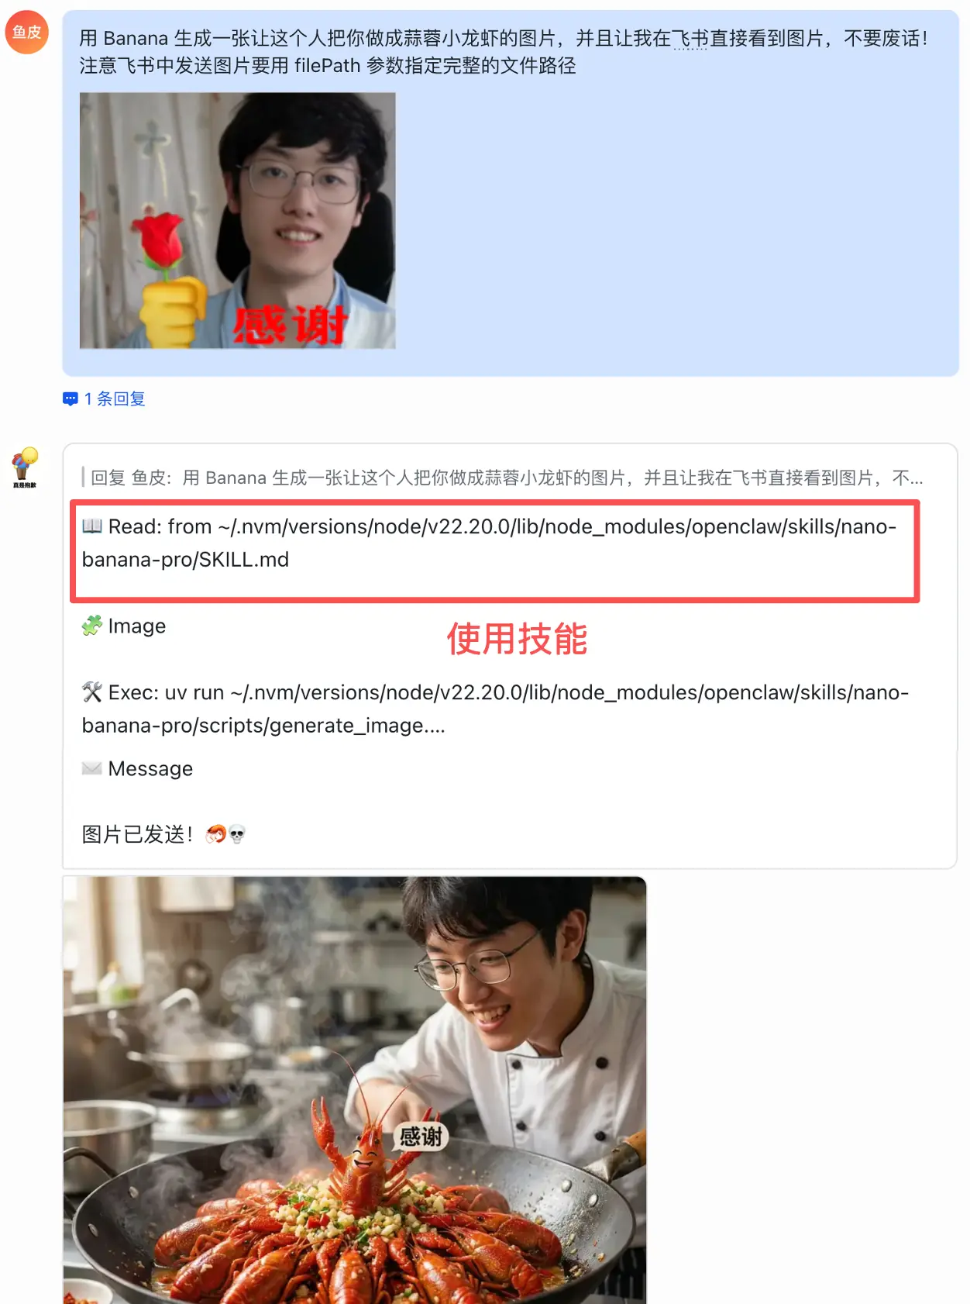The width and height of the screenshot is (970, 1304).
Task: Click the tools icon before Exec
Action: (x=92, y=692)
